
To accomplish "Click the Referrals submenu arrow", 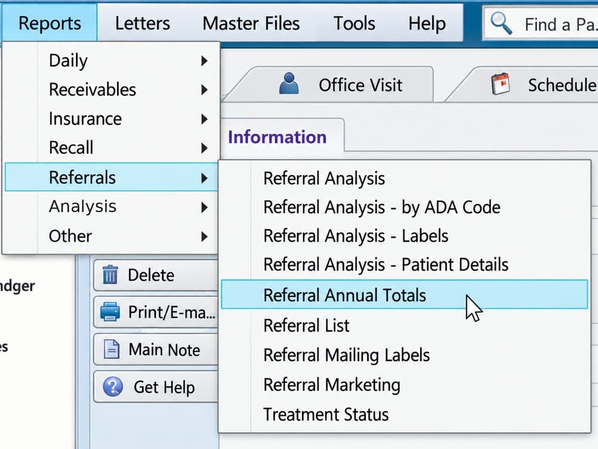I will [205, 178].
